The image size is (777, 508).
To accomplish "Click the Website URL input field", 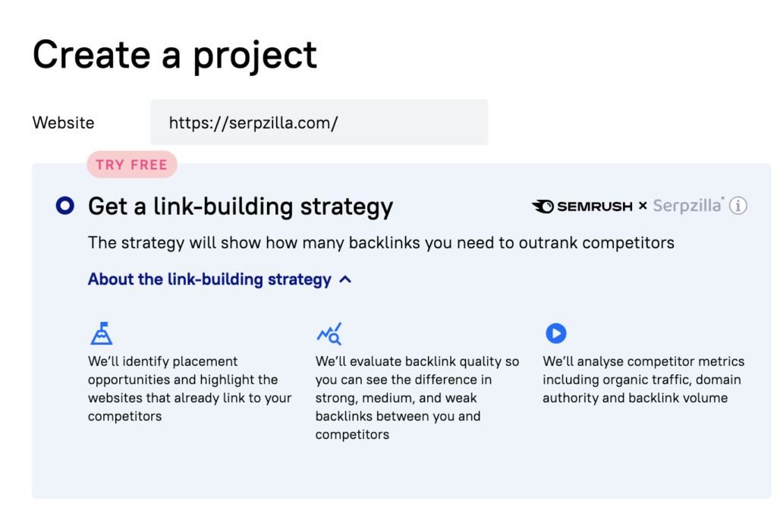I will click(x=319, y=122).
